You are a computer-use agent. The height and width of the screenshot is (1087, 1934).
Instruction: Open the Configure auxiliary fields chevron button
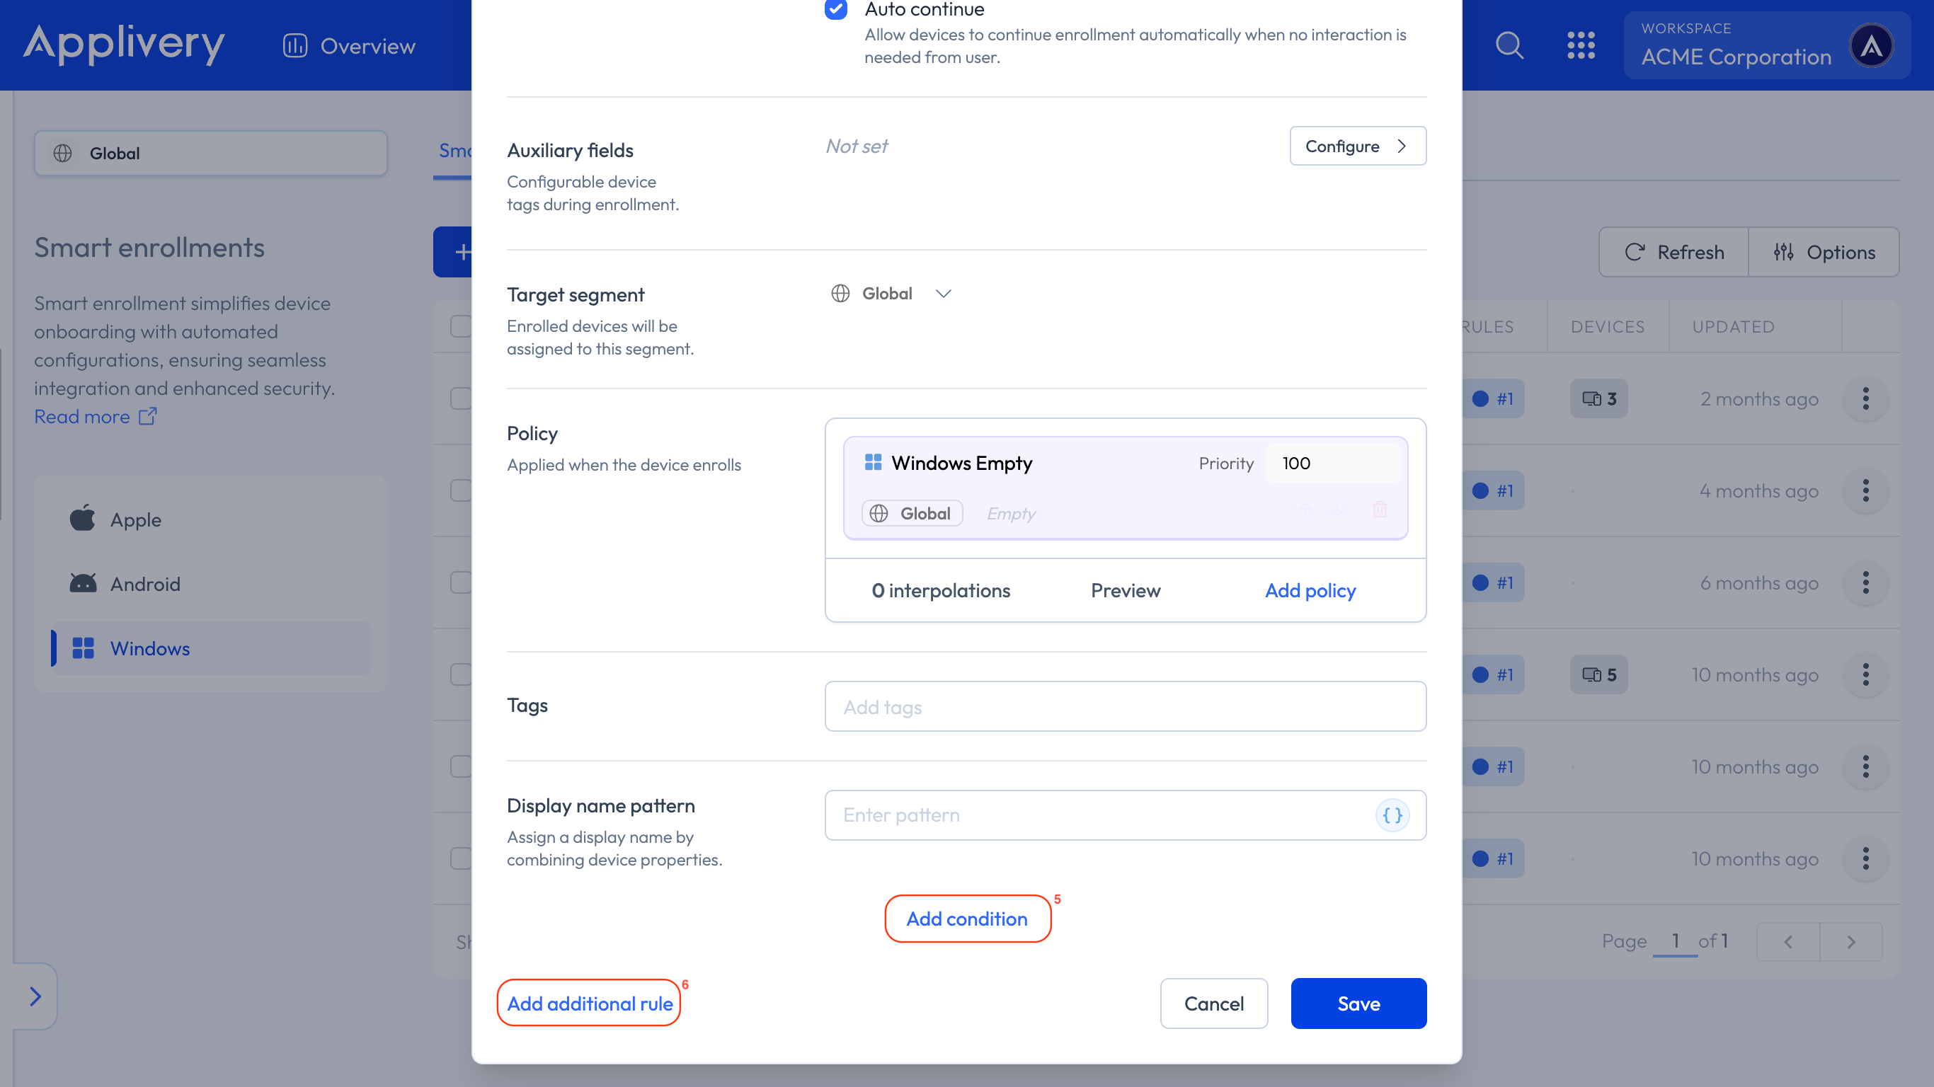coord(1357,146)
